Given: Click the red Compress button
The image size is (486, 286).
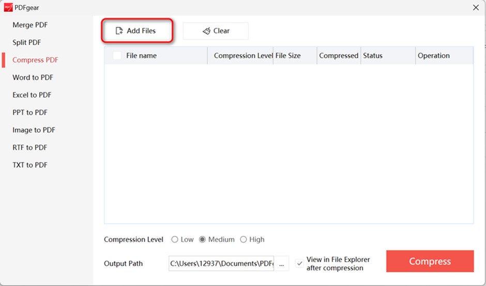Looking at the screenshot, I should tap(430, 261).
